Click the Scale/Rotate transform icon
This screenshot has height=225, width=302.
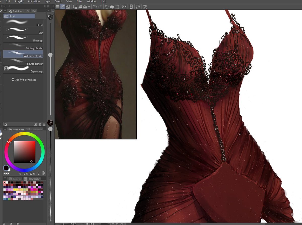pos(117,7)
